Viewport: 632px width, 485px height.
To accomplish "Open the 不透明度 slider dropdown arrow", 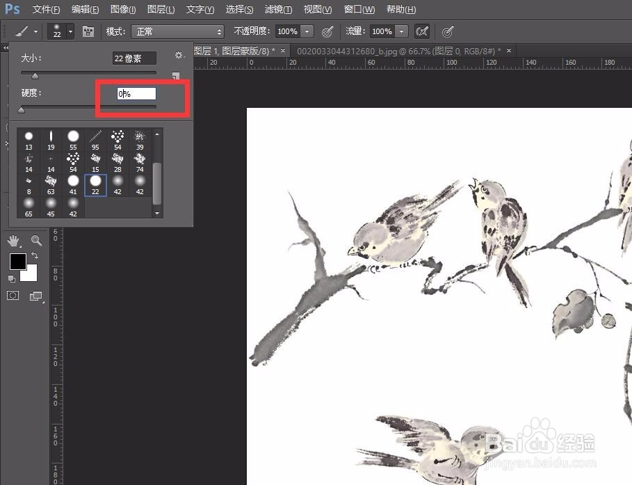I will (x=307, y=31).
